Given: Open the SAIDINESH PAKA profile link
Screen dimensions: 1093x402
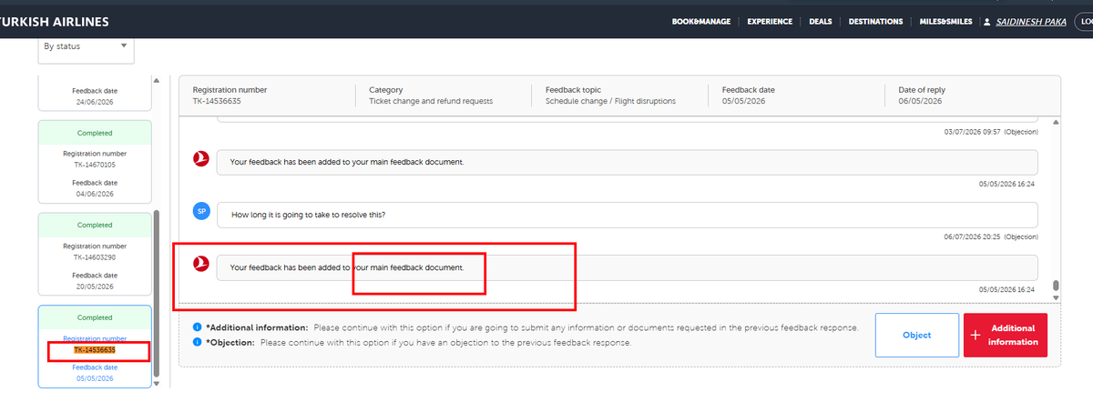Looking at the screenshot, I should [1032, 22].
